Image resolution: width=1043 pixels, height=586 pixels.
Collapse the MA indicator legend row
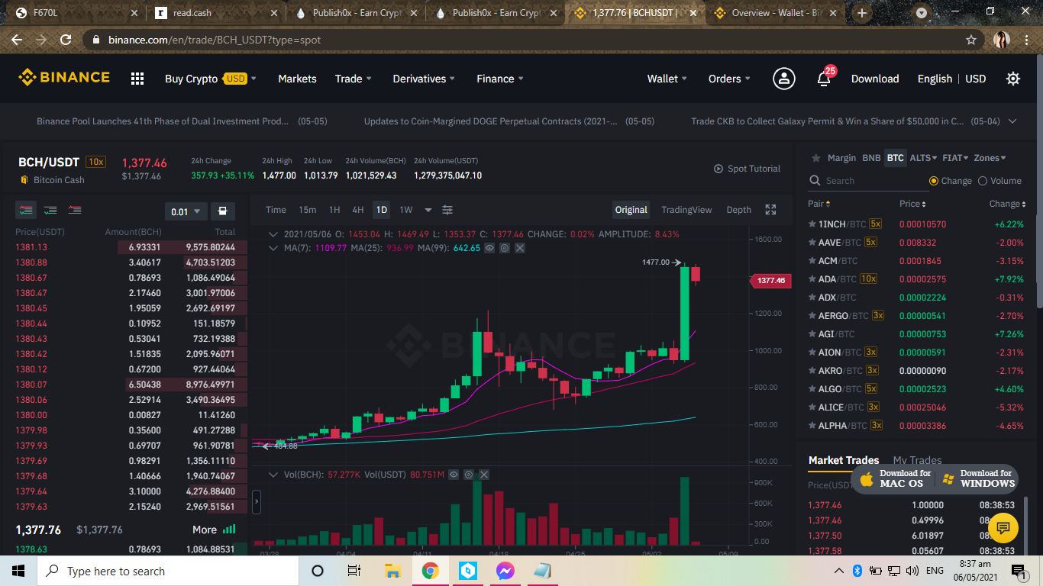(274, 248)
